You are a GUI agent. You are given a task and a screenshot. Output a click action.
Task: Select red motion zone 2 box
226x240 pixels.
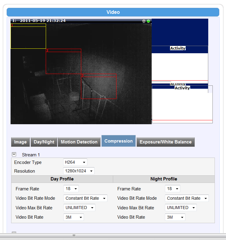coord(63,61)
